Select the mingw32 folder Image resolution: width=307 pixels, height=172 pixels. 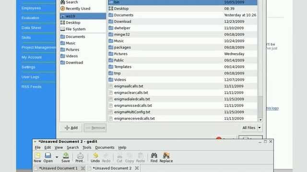click(183, 34)
